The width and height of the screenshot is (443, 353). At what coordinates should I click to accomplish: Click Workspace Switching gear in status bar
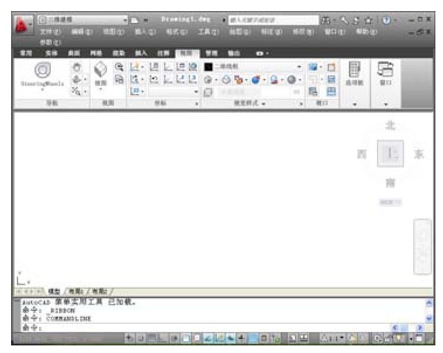[x=377, y=338]
